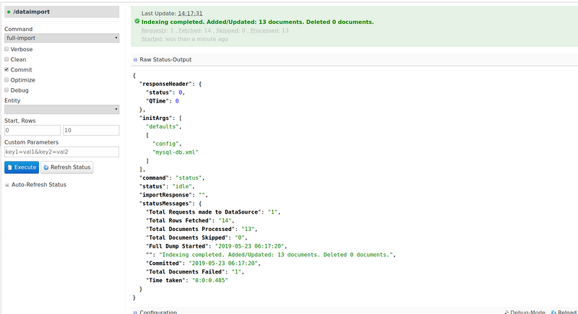Click the Last Update timestamp 14:17:31
578x314 pixels.
coord(191,13)
